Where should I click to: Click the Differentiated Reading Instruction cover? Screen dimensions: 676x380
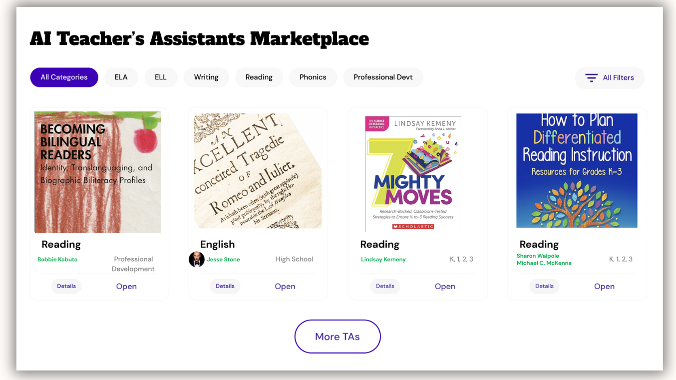click(x=577, y=171)
